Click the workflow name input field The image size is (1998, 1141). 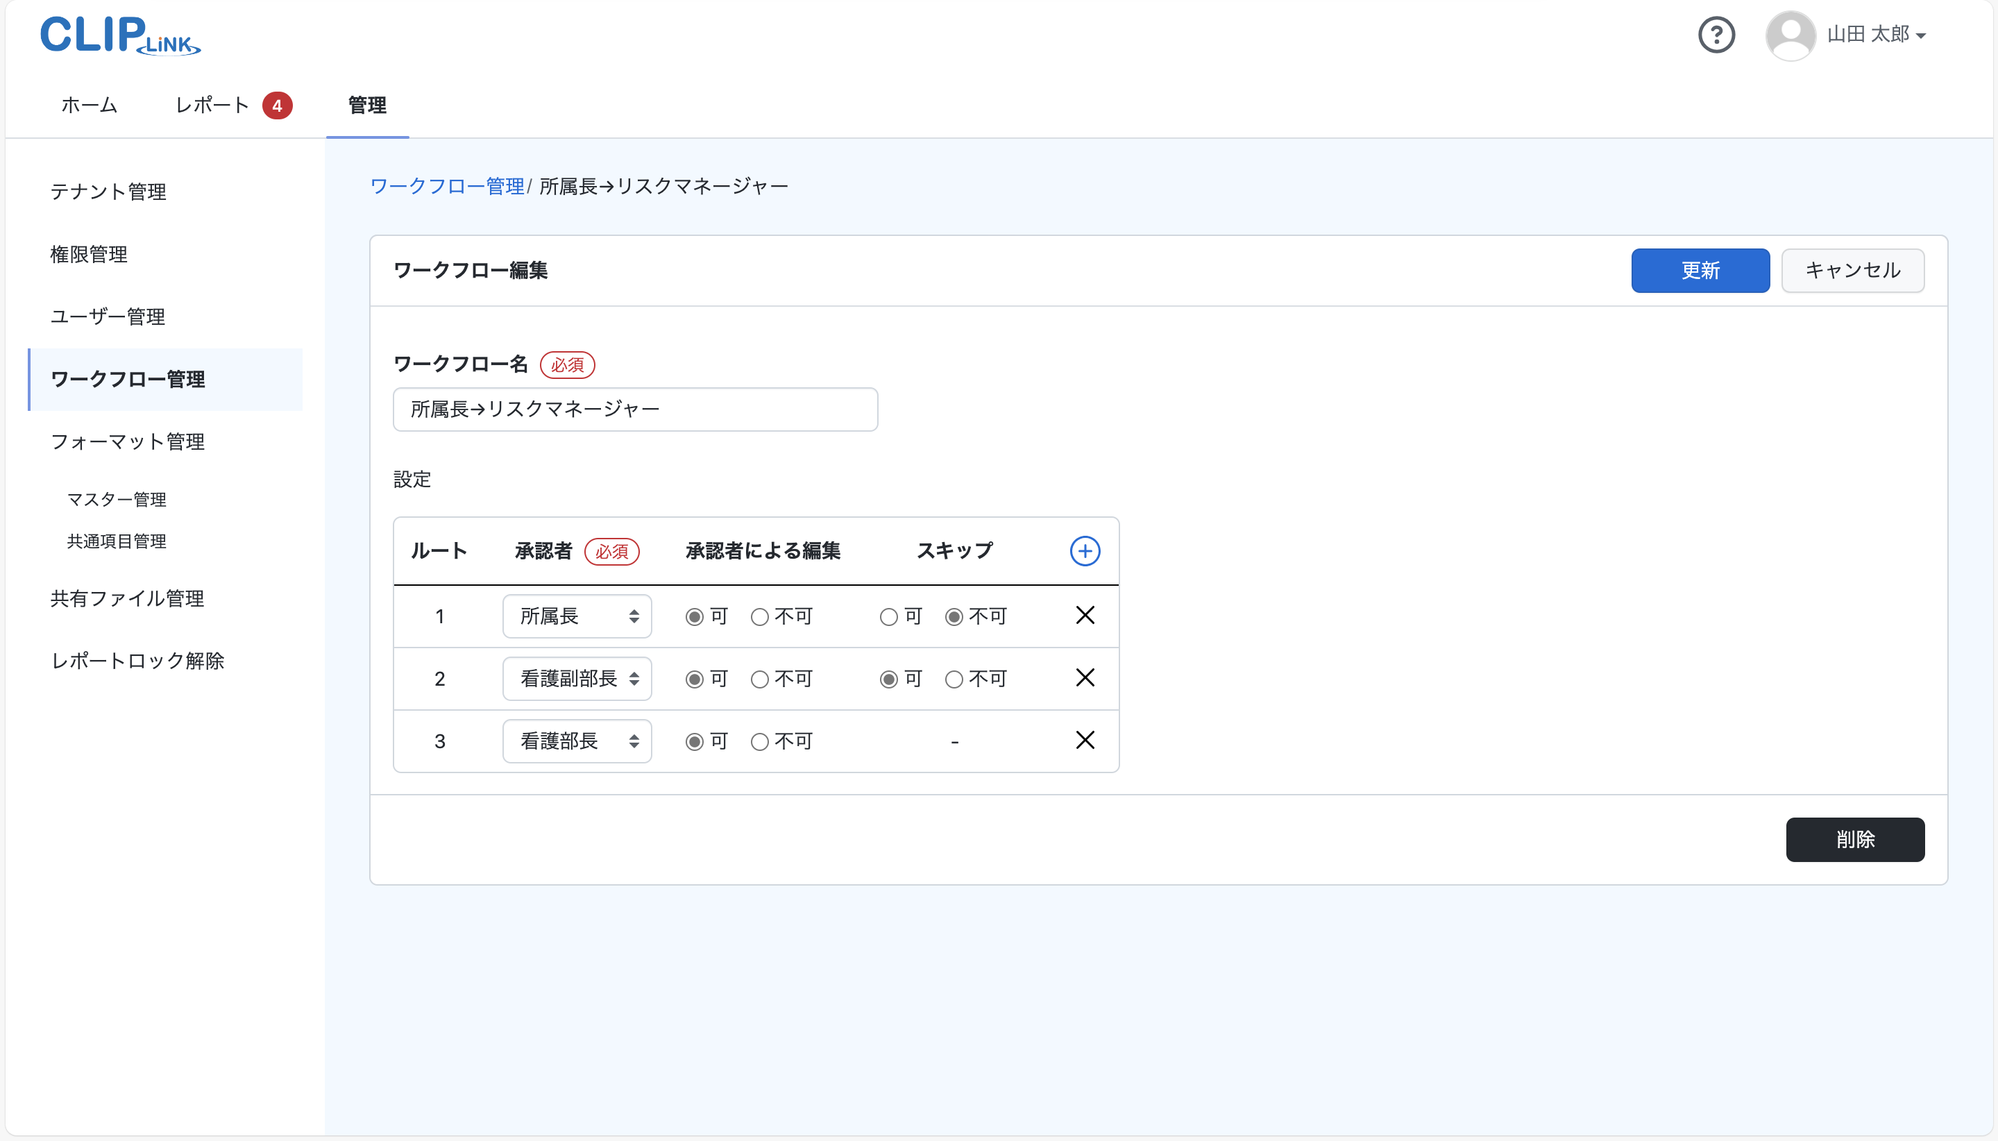pos(635,408)
